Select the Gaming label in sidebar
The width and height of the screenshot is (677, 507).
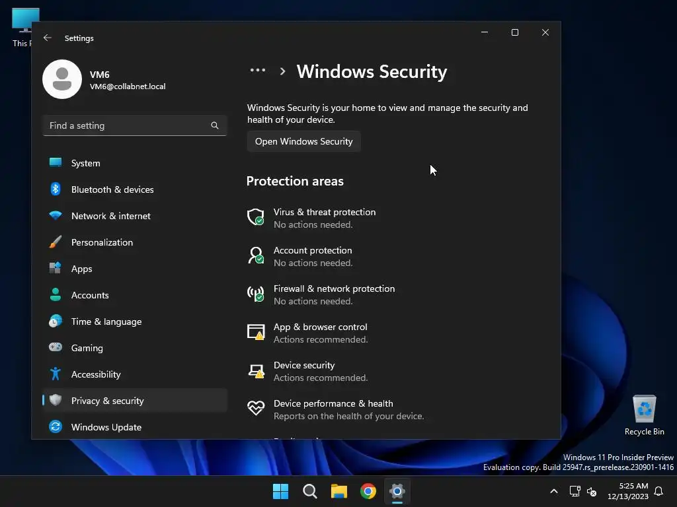point(87,348)
